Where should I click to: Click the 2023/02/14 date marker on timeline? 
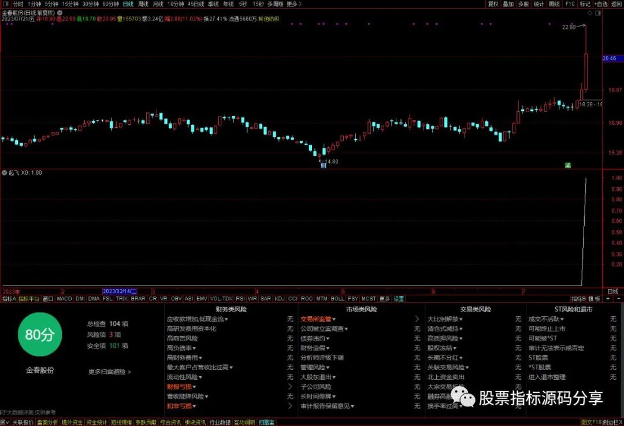tap(120, 291)
